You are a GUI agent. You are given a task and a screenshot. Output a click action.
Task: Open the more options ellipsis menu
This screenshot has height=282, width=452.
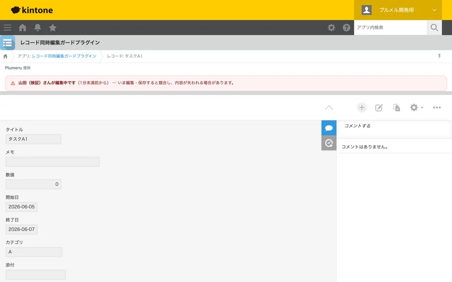[x=437, y=108]
